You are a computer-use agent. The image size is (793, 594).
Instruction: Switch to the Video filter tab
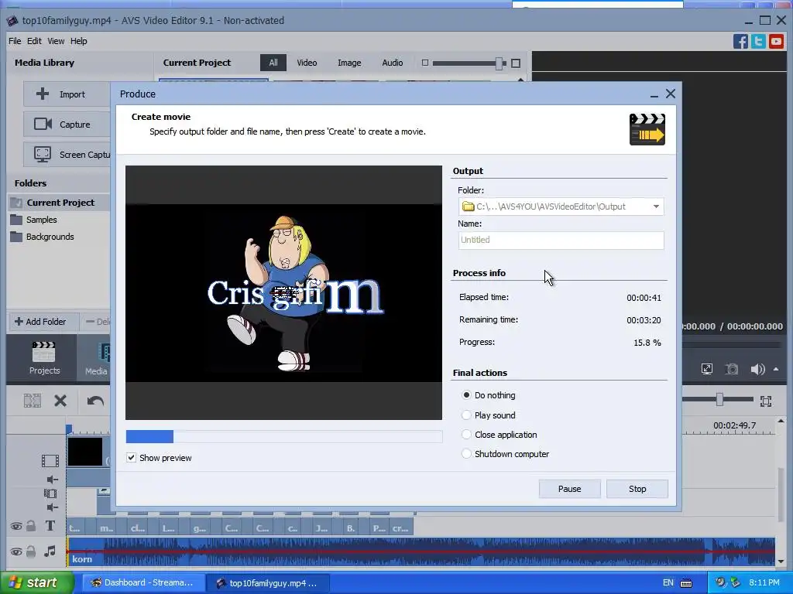pos(307,63)
